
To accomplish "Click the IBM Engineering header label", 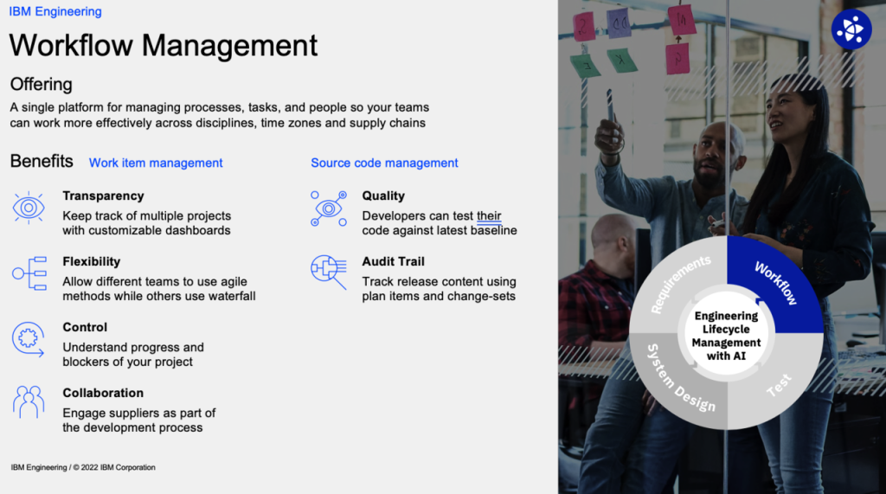I will (x=55, y=11).
